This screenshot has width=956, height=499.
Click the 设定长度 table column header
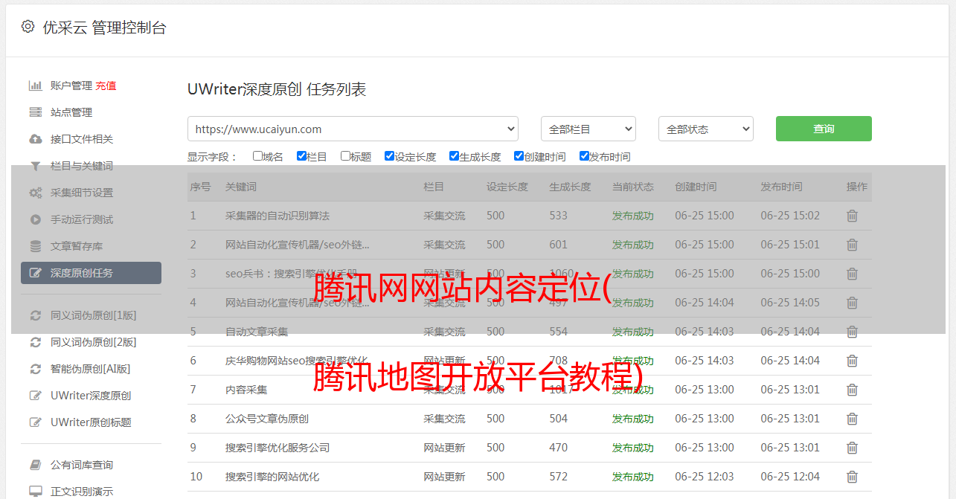click(x=507, y=187)
